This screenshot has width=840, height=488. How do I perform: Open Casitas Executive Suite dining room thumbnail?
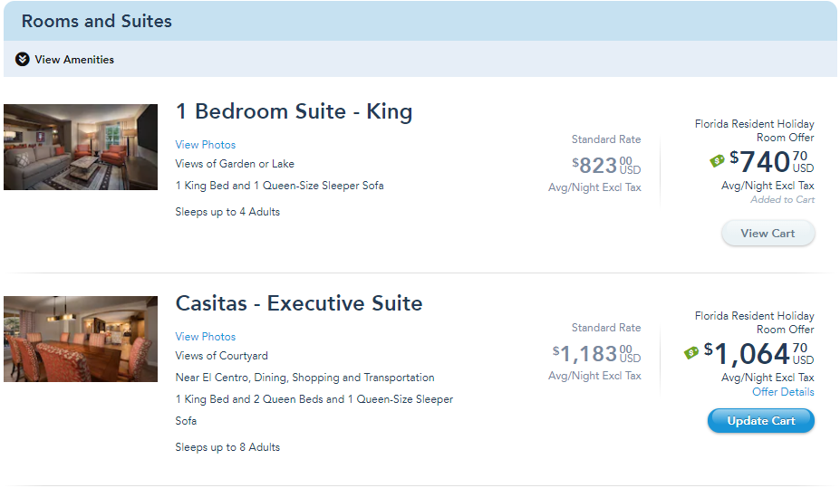tap(81, 339)
